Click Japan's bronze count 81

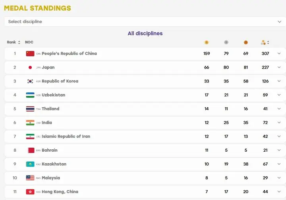[x=246, y=67]
